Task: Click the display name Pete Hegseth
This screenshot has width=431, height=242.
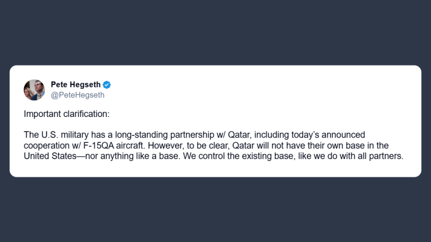Action: [x=76, y=84]
